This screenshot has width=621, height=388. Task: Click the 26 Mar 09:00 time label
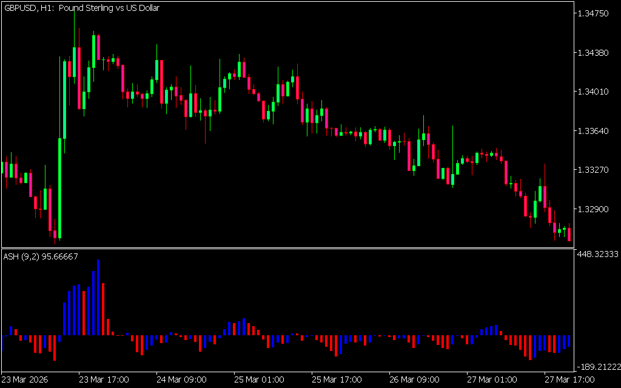coord(414,380)
